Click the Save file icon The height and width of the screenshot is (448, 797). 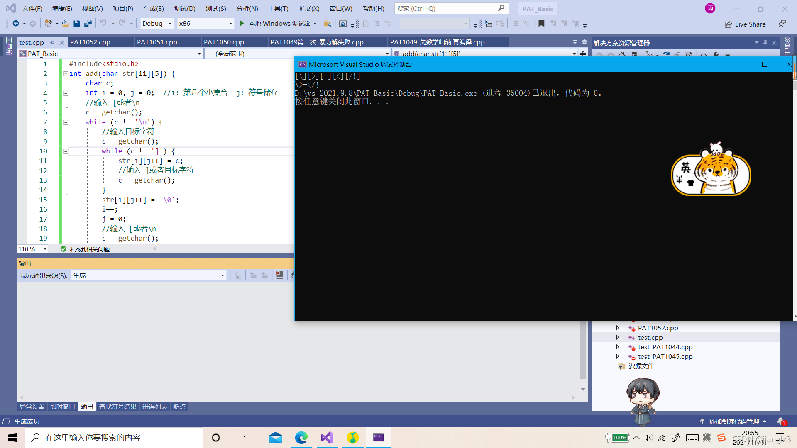pyautogui.click(x=77, y=24)
